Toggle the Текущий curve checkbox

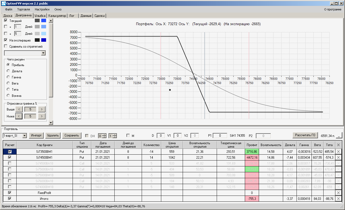6,21
